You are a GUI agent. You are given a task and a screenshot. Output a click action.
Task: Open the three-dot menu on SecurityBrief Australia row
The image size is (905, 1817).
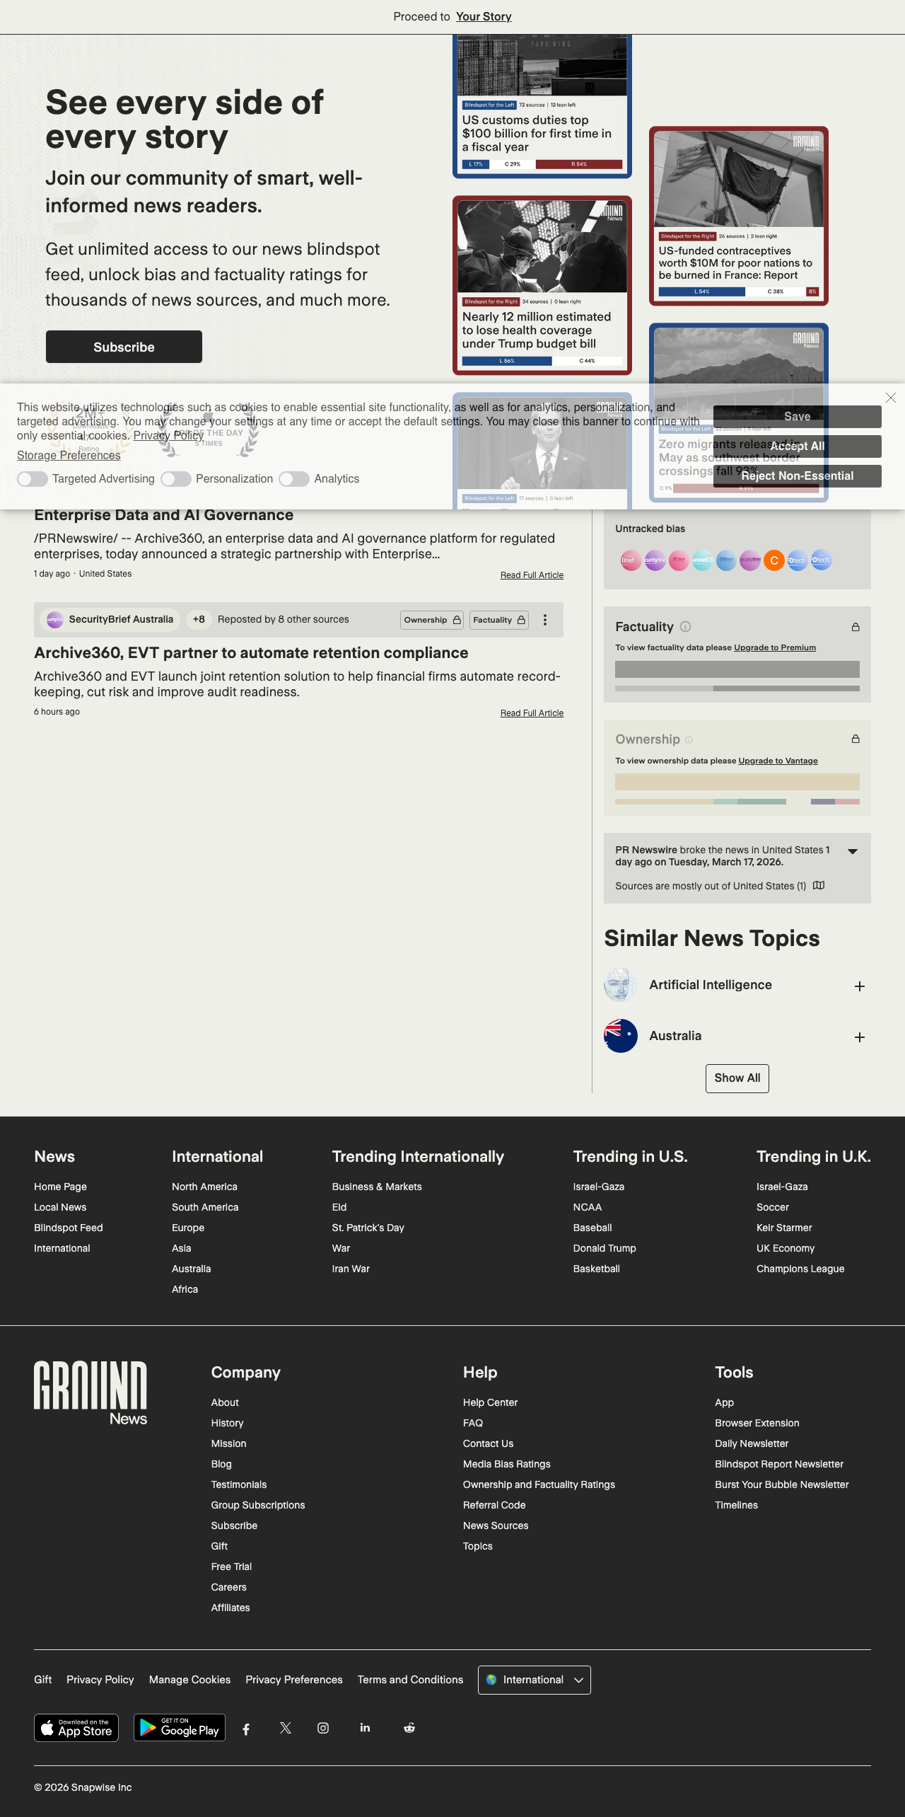point(545,620)
